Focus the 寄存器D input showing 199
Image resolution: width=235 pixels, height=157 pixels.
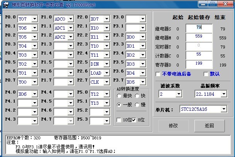(199, 63)
